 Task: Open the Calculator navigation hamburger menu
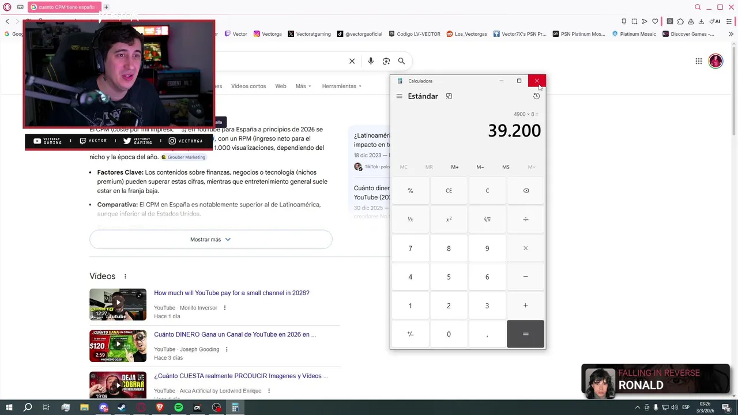399,96
